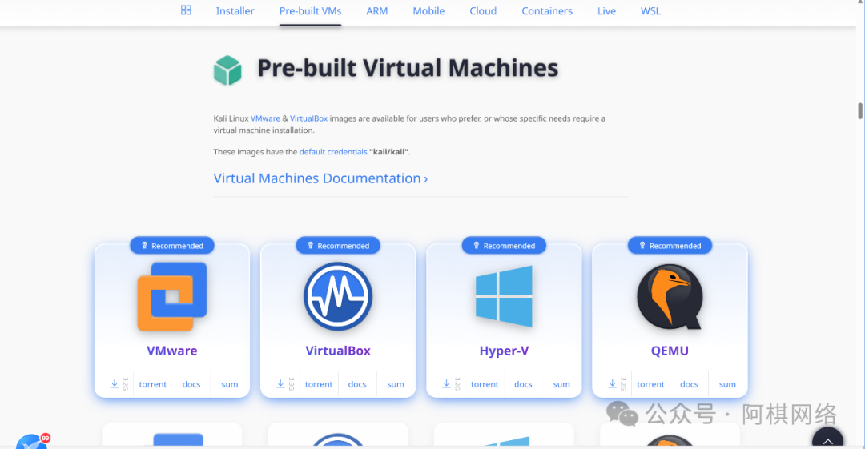The height and width of the screenshot is (449, 865).
Task: Follow the VirtualBox link in the description
Action: point(308,118)
